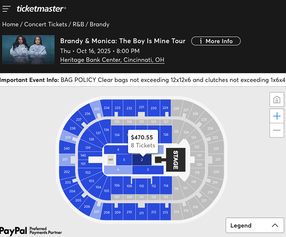Choose section 231 on the seat map
The image size is (286, 237).
(x=141, y=107)
